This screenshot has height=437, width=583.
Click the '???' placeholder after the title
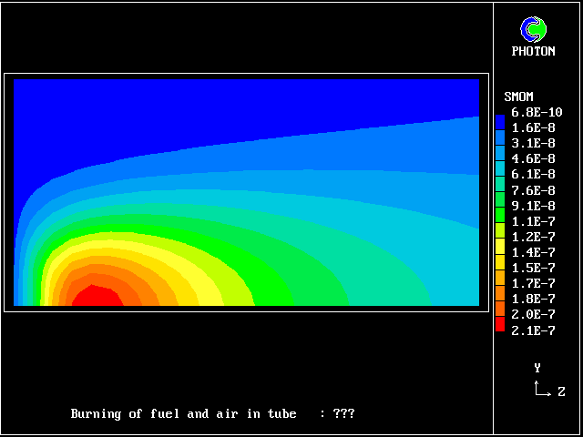(x=343, y=414)
